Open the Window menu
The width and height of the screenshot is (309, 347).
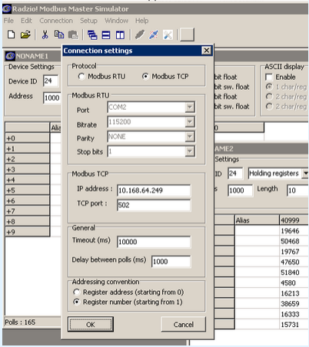click(x=116, y=21)
